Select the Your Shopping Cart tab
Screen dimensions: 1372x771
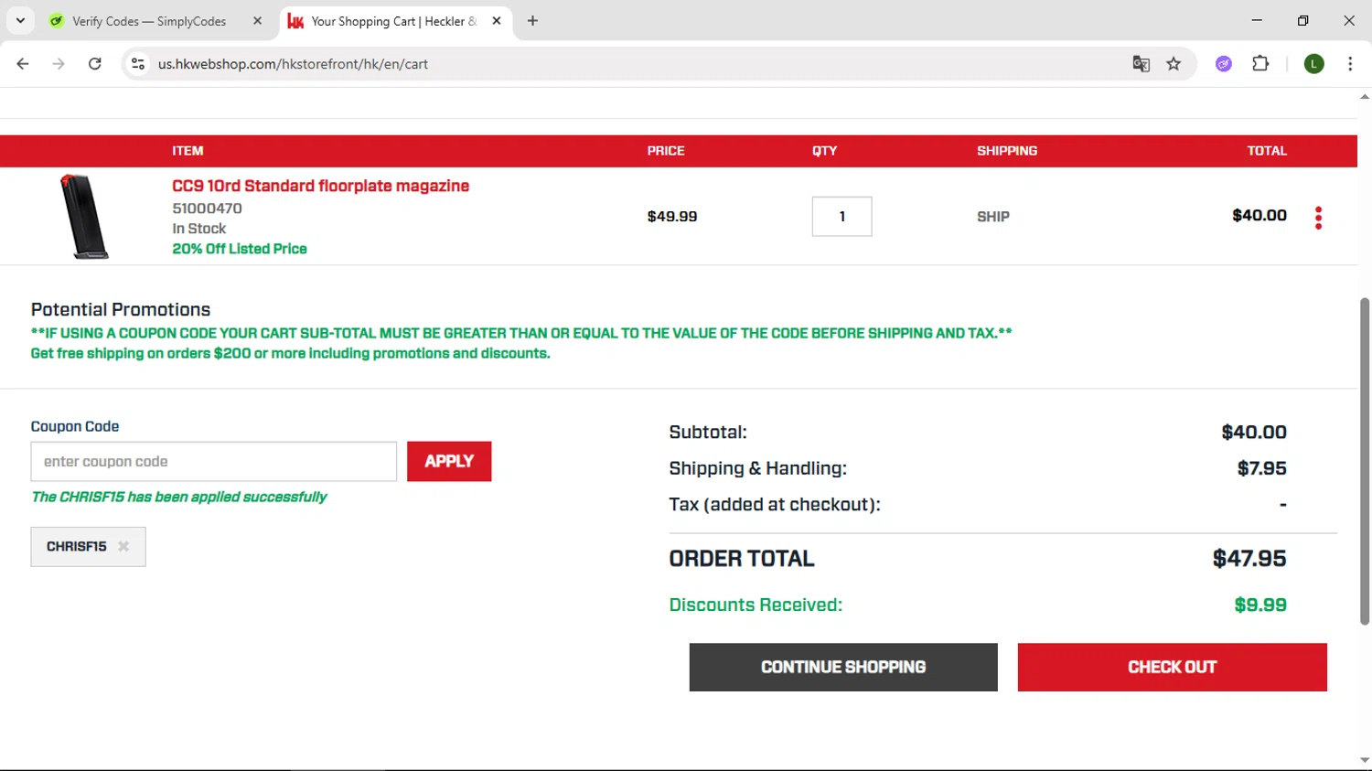coord(393,21)
